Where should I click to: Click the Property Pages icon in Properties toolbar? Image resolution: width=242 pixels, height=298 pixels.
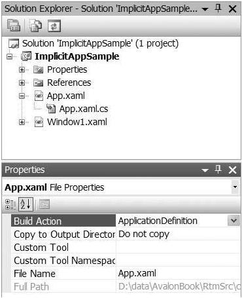pos(44,204)
